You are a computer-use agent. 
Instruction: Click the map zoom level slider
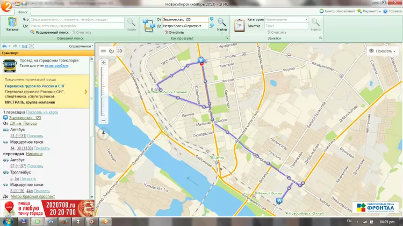pos(103,92)
